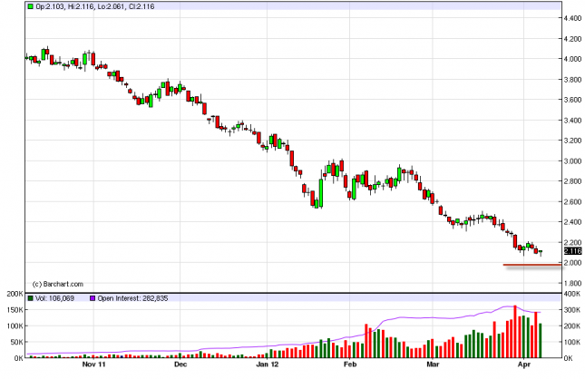Click the 100K left volume axis label
Image resolution: width=585 pixels, height=379 pixels.
tap(15, 326)
